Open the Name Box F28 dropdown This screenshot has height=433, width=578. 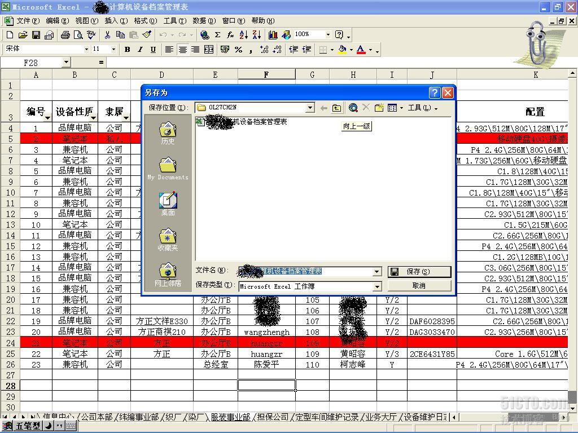67,62
